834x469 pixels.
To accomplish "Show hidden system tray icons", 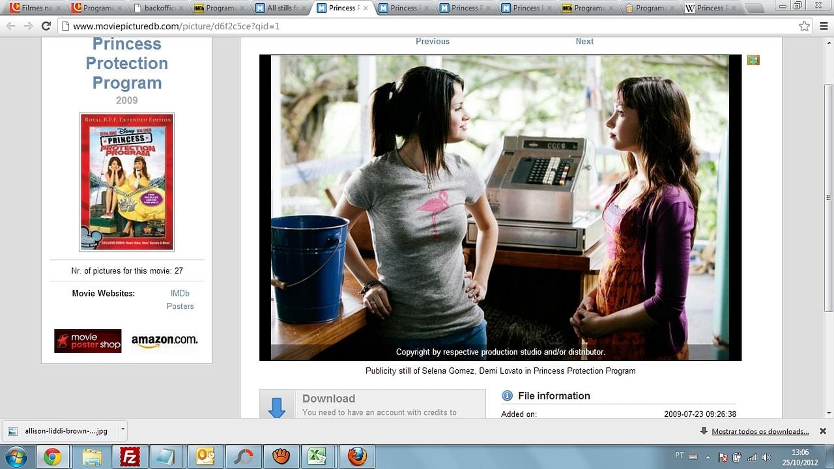I will click(x=708, y=457).
